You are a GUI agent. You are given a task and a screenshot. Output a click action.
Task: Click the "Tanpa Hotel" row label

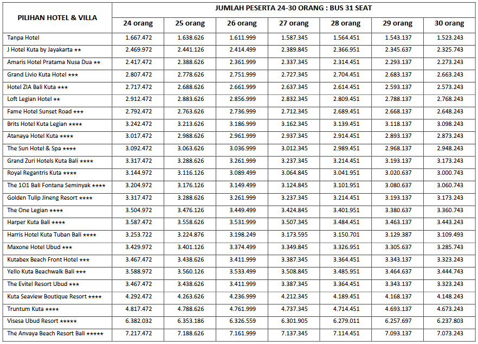[23, 38]
